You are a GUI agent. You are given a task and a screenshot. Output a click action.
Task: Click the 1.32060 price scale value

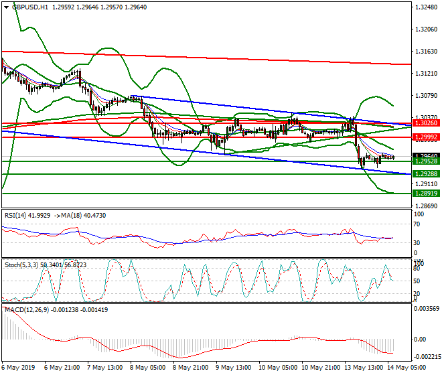click(x=426, y=29)
